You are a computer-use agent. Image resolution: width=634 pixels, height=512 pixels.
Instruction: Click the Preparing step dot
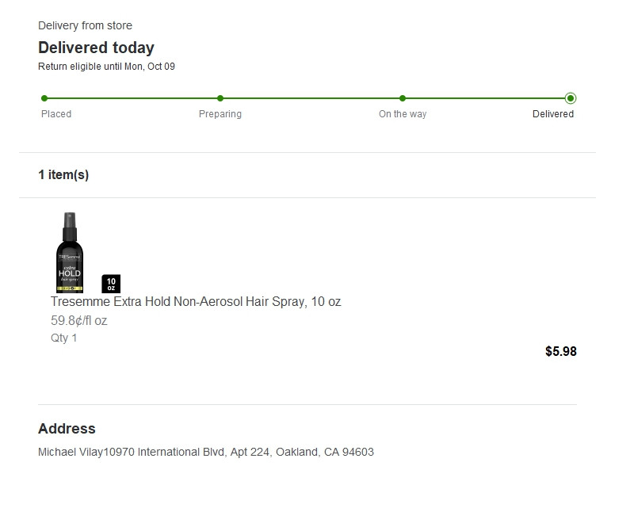pos(220,98)
